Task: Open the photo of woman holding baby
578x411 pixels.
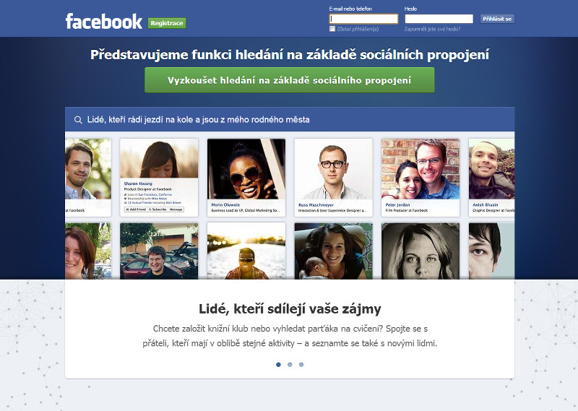Action: (x=333, y=251)
